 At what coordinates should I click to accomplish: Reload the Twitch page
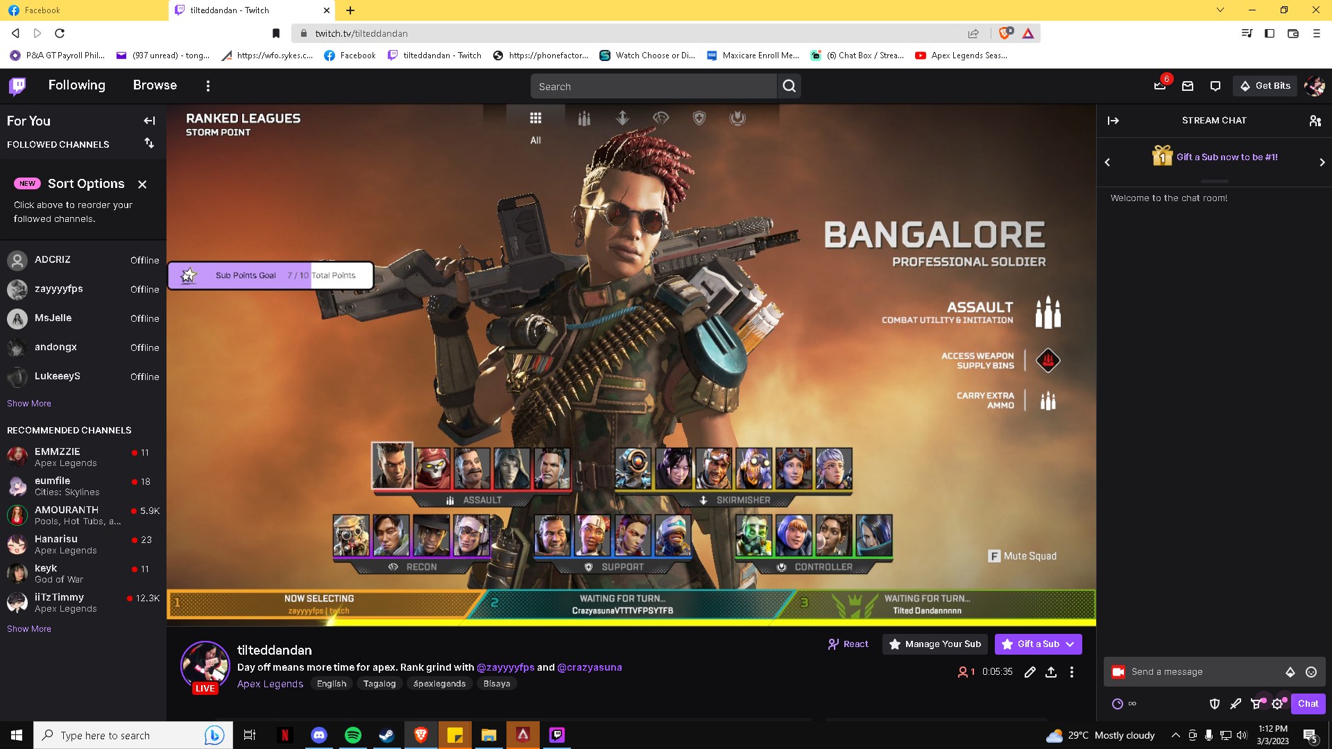click(60, 33)
